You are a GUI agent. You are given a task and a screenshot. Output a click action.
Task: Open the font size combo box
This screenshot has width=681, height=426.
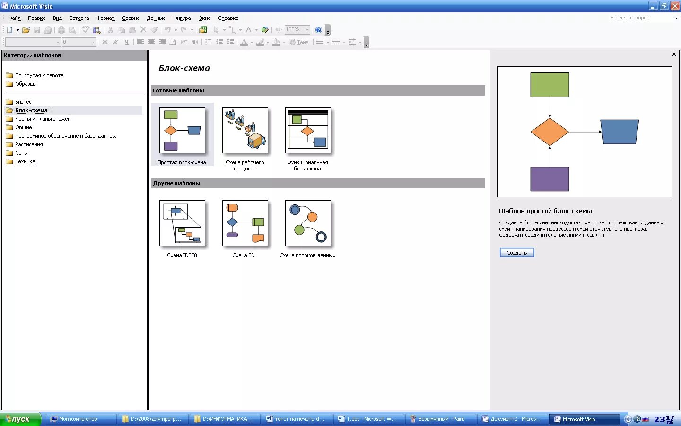coord(79,42)
